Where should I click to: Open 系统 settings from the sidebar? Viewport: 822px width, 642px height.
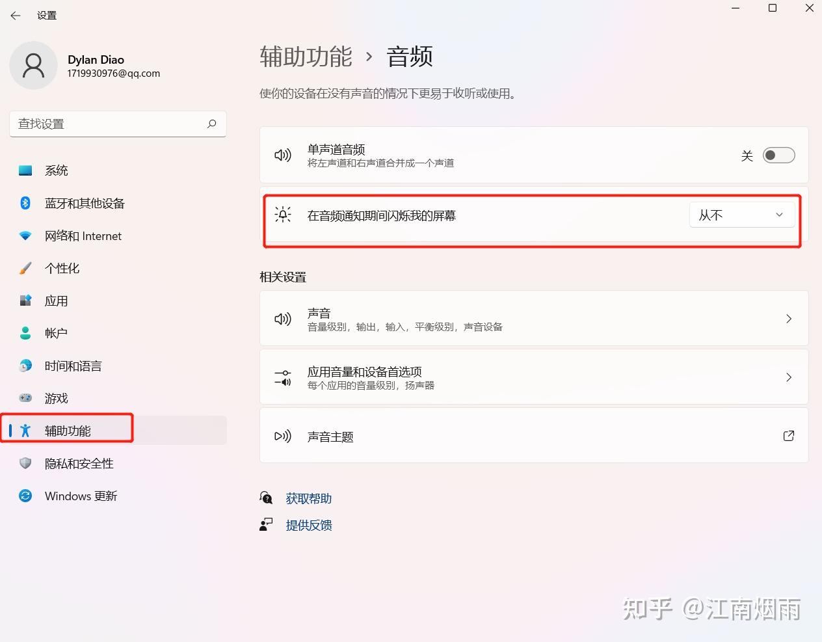click(x=57, y=170)
